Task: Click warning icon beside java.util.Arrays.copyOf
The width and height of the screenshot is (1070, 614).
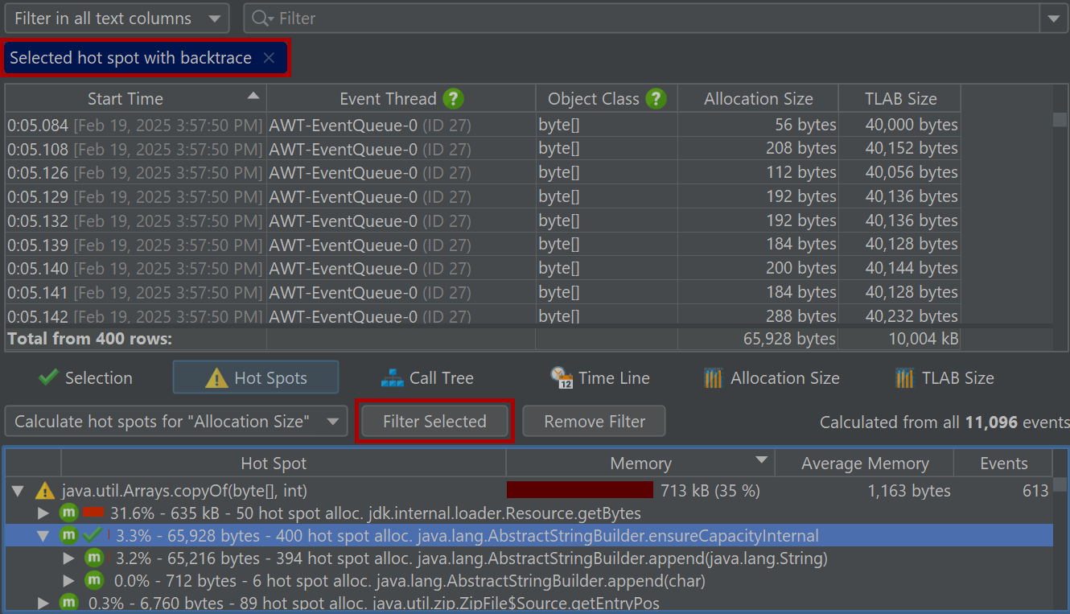Action: (x=45, y=491)
